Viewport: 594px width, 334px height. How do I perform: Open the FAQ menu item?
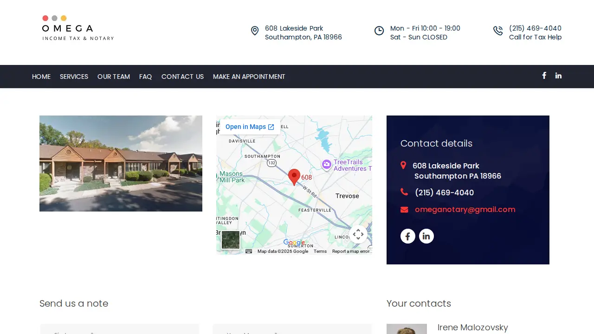point(146,77)
